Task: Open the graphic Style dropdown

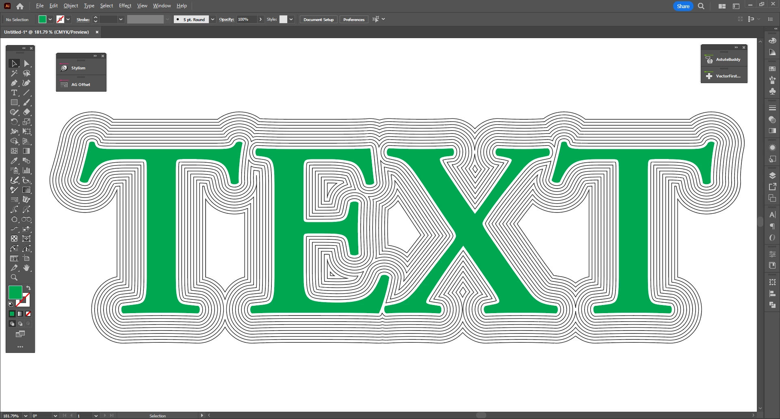Action: [x=291, y=19]
